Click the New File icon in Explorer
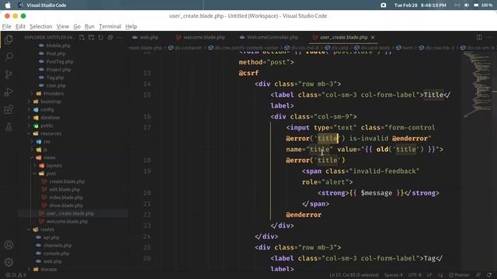 click(x=82, y=37)
